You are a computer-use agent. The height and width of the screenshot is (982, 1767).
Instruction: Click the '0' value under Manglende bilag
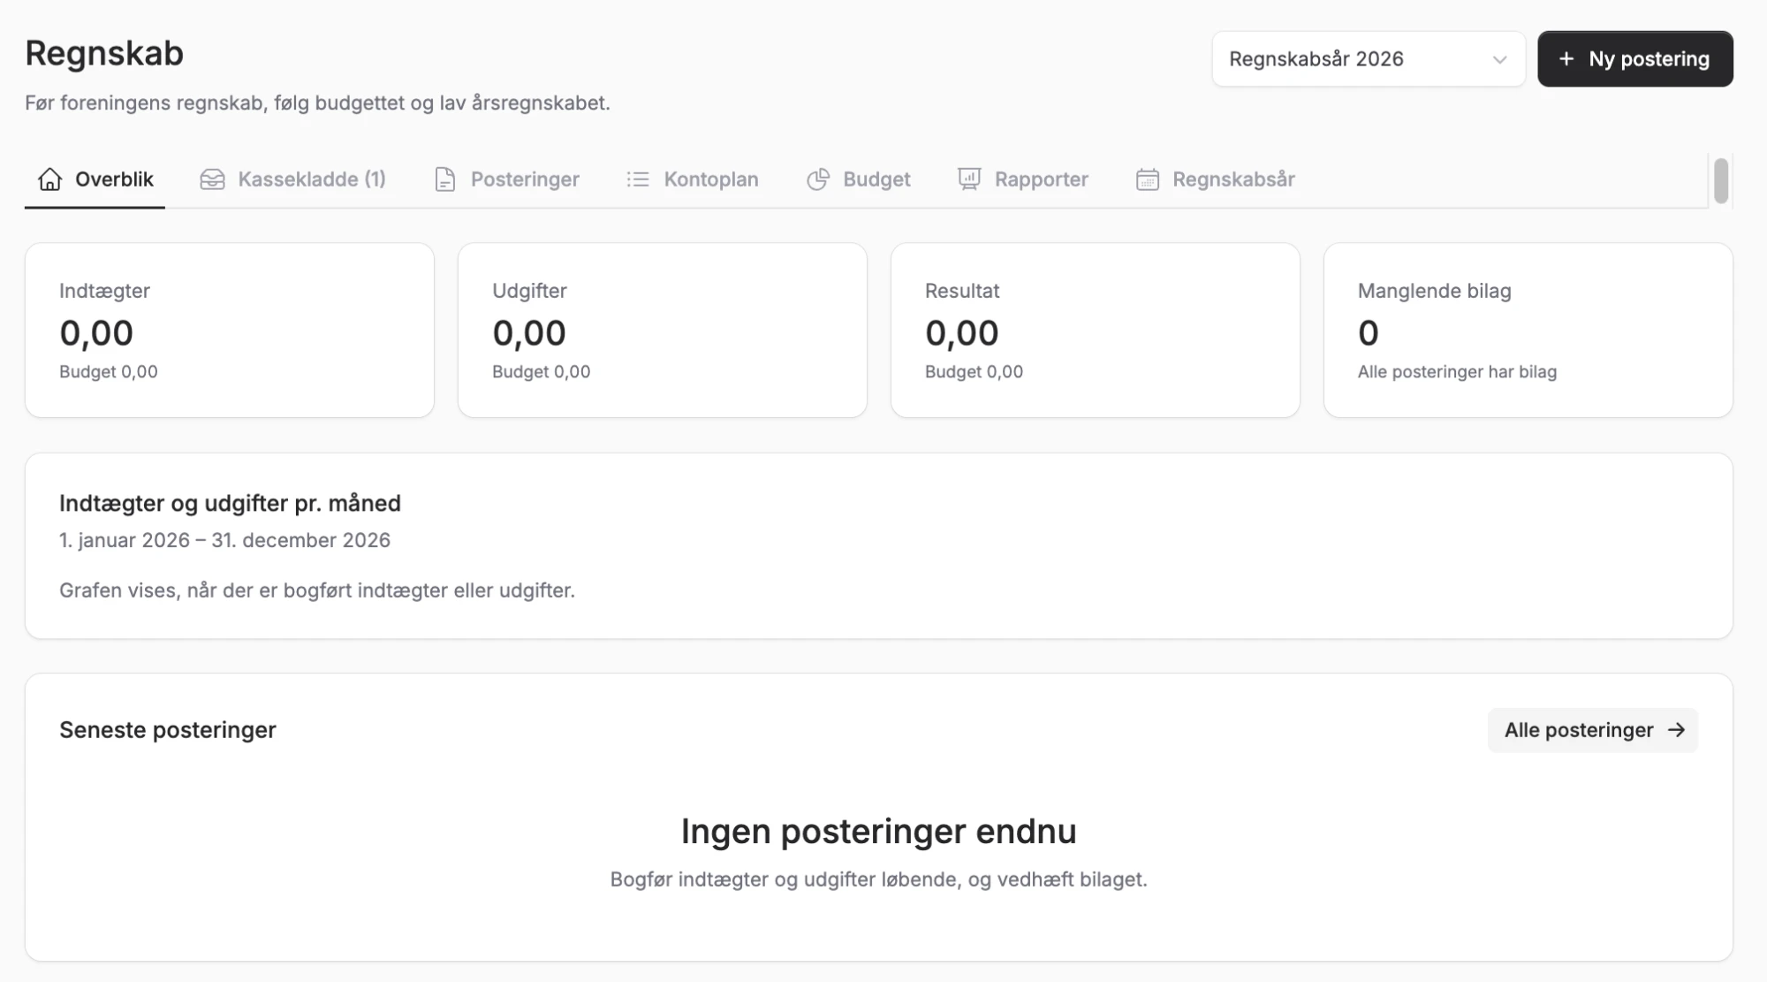(x=1369, y=333)
